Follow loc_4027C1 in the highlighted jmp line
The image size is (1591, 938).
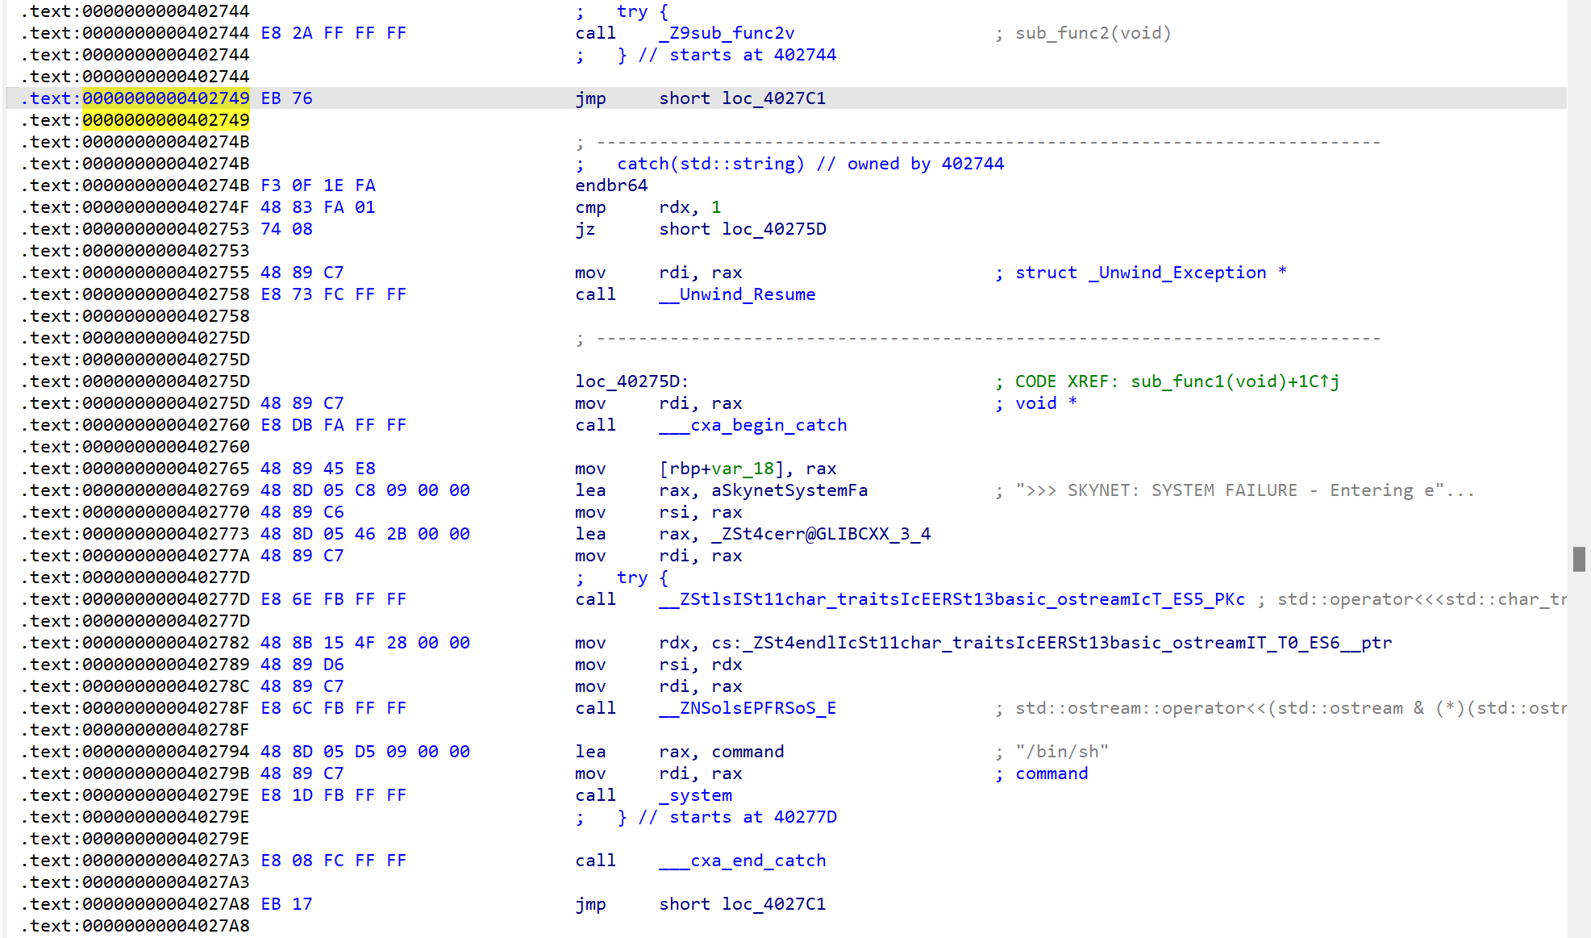click(773, 98)
